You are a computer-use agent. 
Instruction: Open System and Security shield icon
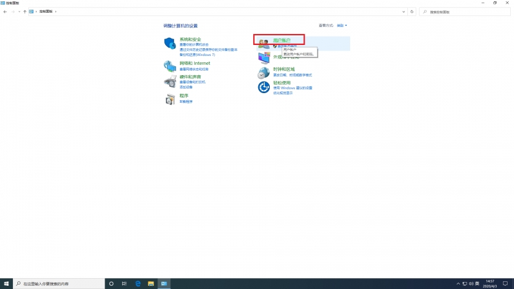pos(170,43)
